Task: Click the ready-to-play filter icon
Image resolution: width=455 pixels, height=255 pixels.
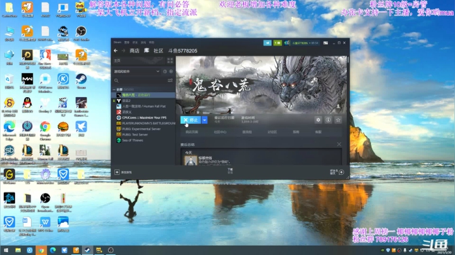Action: (x=171, y=71)
